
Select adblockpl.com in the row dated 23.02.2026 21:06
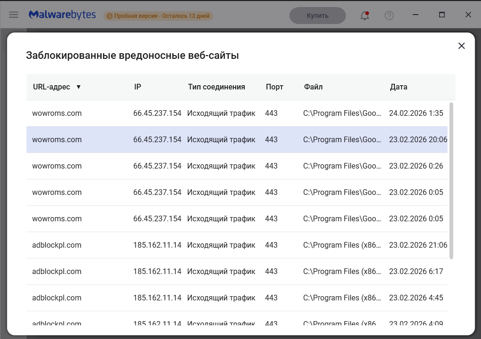coord(57,245)
